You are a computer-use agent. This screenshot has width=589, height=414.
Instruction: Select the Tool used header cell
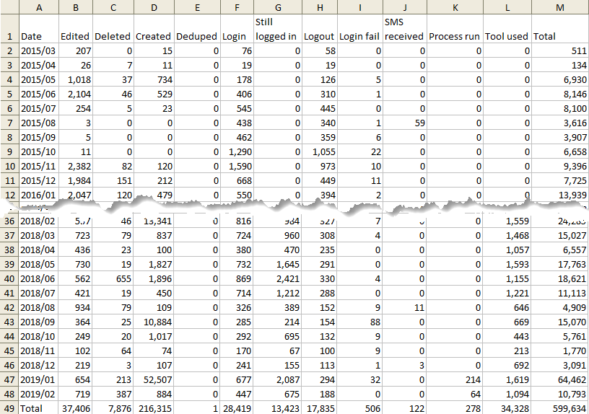(507, 36)
